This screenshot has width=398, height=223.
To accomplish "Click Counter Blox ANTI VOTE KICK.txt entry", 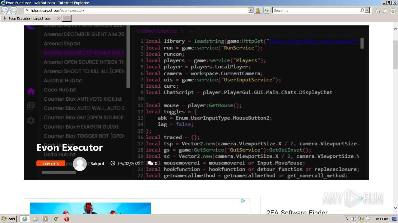I will 83,99.
